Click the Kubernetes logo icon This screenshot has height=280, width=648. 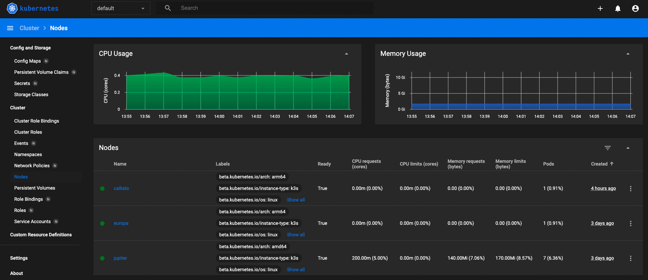(12, 8)
